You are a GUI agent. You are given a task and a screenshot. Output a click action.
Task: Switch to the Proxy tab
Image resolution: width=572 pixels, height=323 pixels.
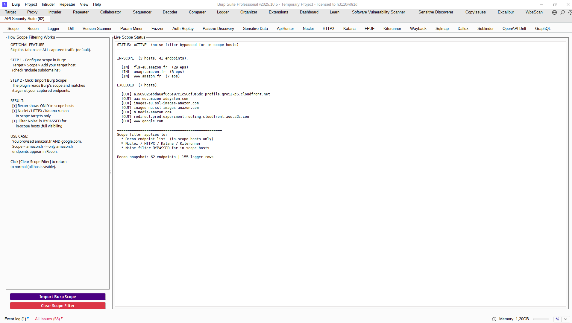32,12
